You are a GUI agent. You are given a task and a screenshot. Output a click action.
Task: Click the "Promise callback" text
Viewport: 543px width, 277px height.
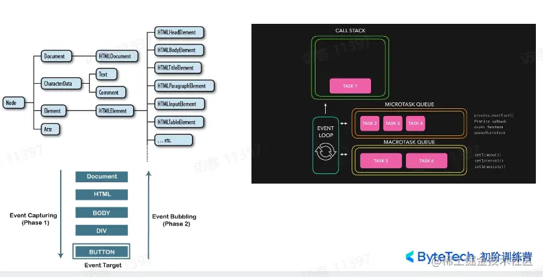491,121
